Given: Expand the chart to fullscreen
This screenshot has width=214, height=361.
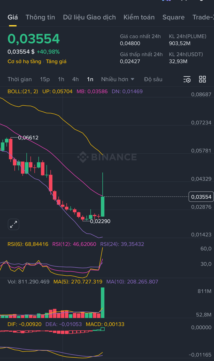Looking at the screenshot, I should pos(13,224).
